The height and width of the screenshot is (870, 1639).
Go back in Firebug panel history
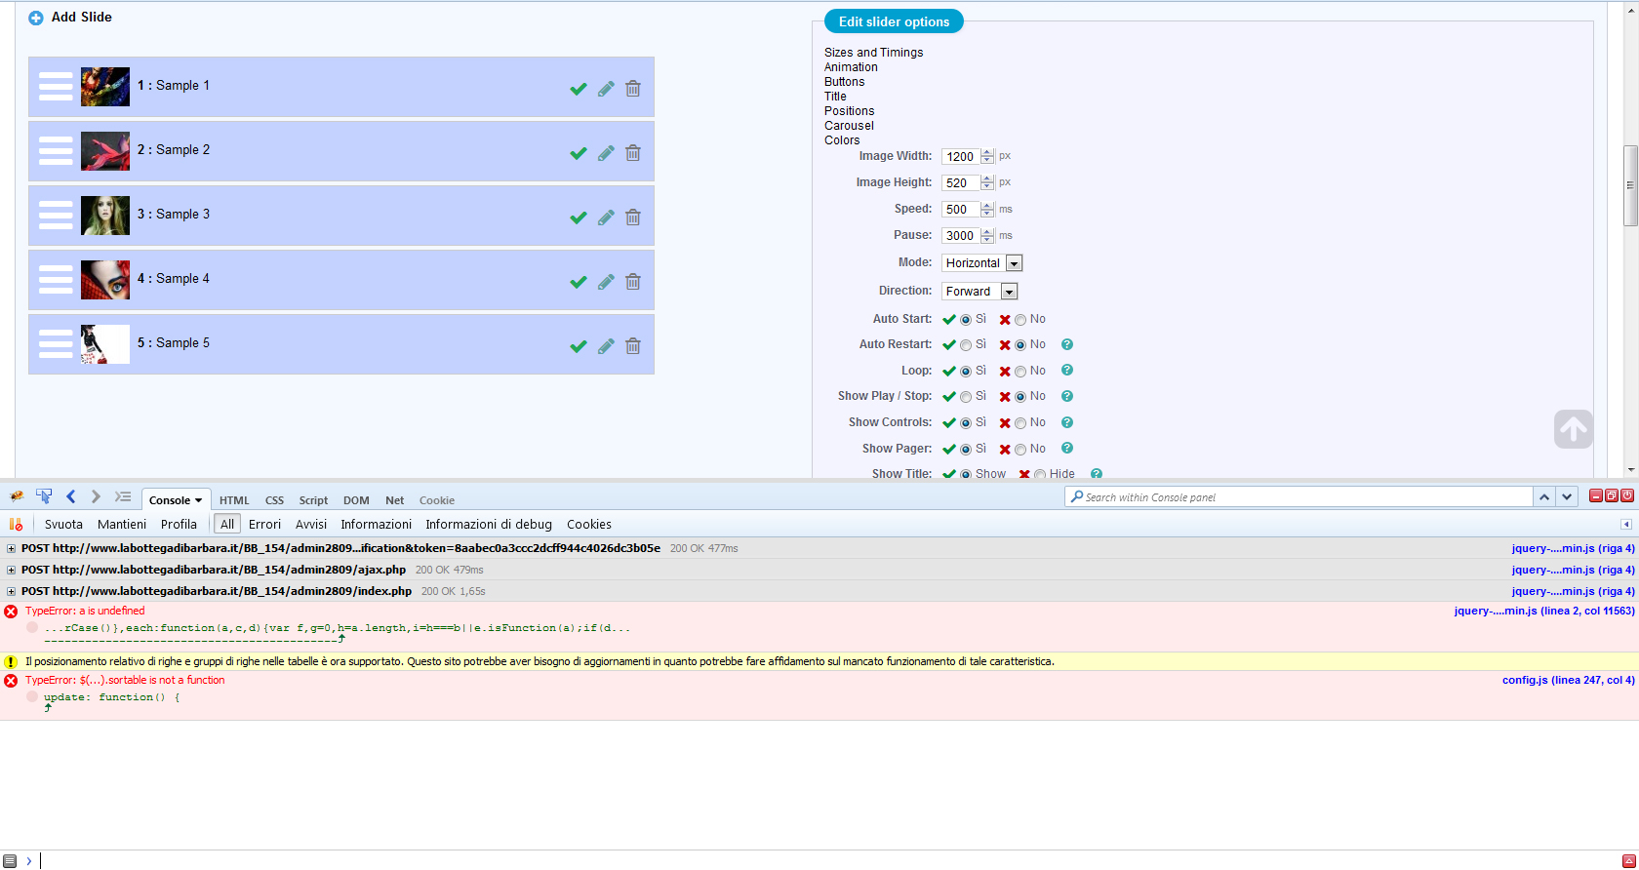(71, 496)
